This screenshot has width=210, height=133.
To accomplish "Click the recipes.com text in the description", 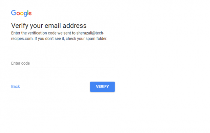I will pos(22,39).
